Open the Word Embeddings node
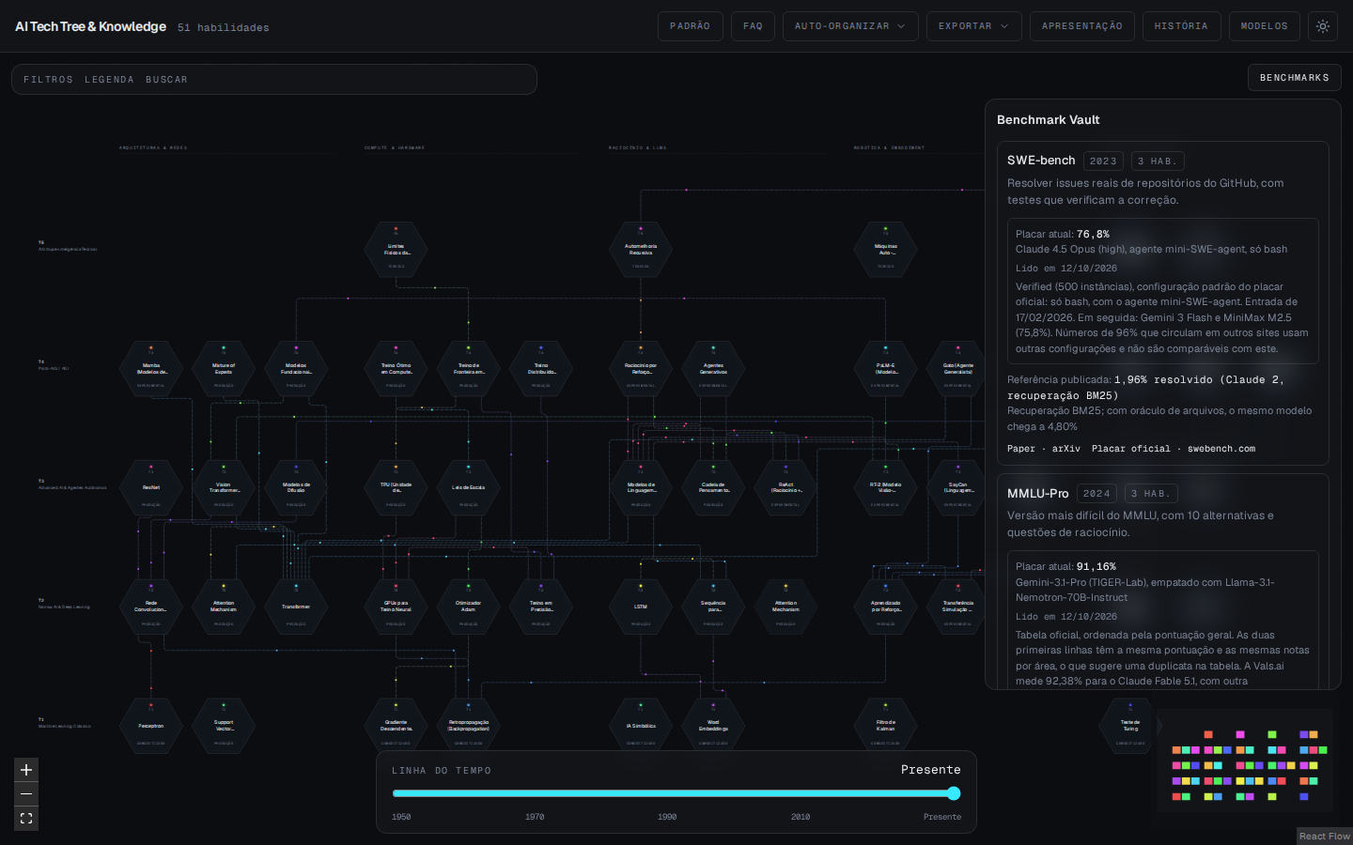Screen dimensions: 1353x845 coord(713,727)
